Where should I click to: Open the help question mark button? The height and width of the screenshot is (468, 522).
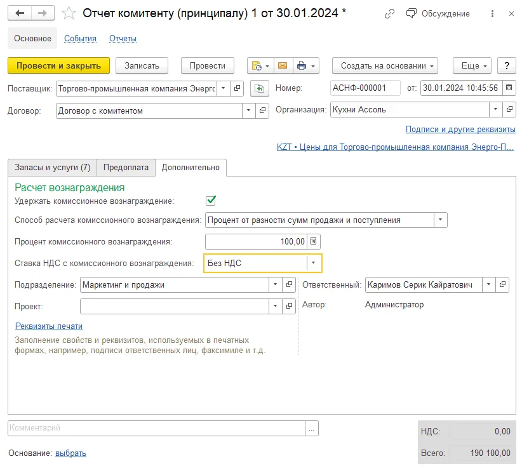tap(507, 66)
